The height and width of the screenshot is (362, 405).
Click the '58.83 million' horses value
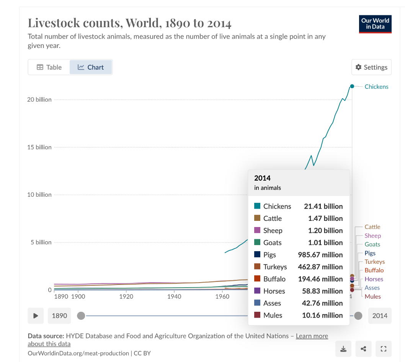323,291
